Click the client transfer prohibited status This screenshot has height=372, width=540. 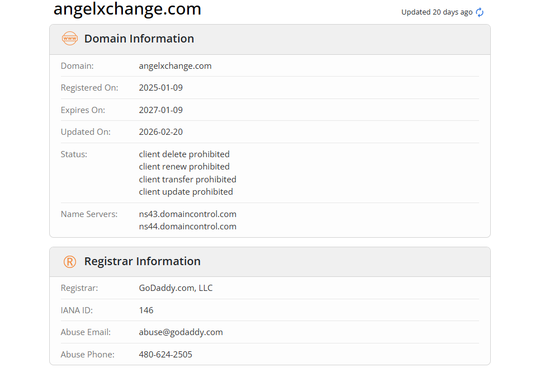[187, 180]
